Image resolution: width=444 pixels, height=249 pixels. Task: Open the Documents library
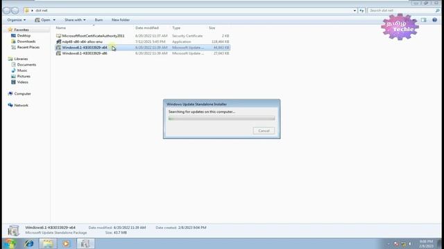[26, 64]
